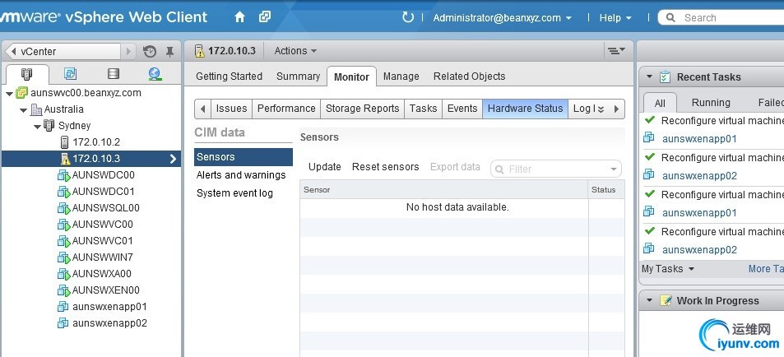Open the navigator history icon
The width and height of the screenshot is (784, 357).
tap(150, 51)
